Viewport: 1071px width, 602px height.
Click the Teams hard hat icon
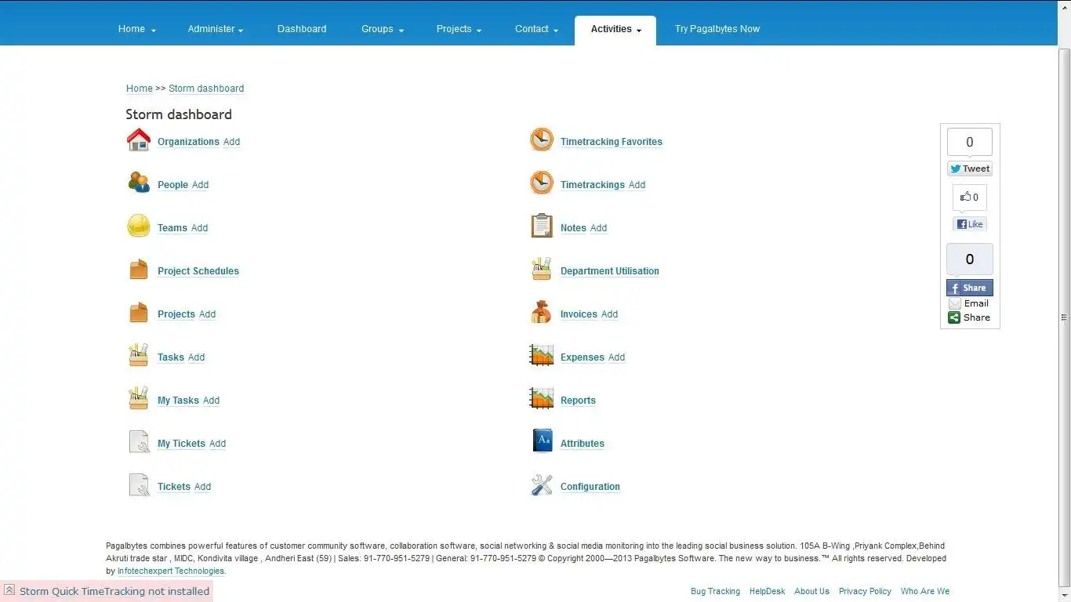tap(139, 226)
